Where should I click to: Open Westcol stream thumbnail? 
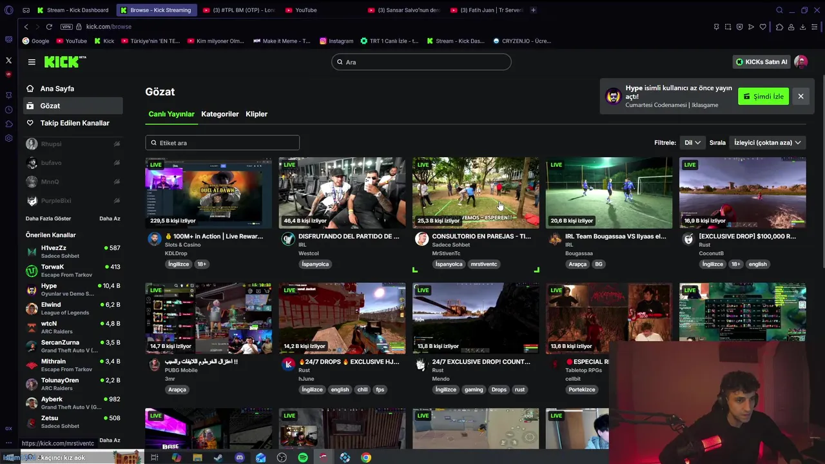342,193
